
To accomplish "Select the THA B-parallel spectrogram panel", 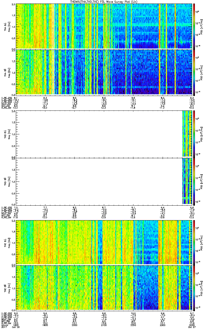I will 104,72.
